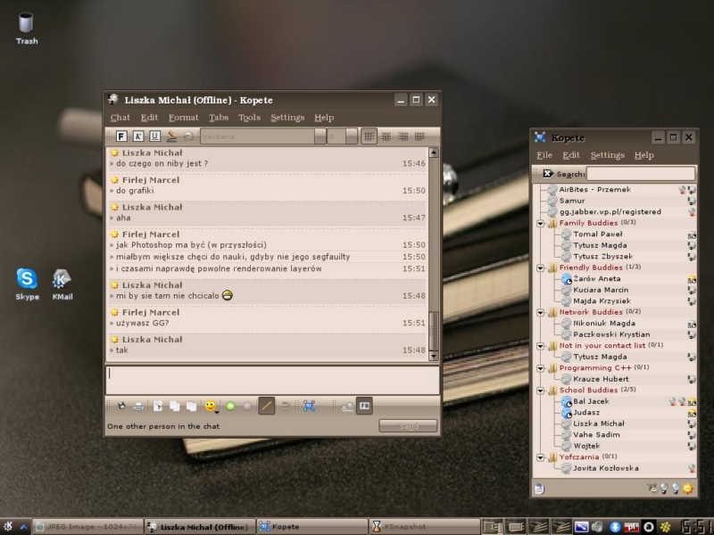714x535 pixels.
Task: Click the blue Kopete contact icon in toolbar
Action: click(309, 406)
